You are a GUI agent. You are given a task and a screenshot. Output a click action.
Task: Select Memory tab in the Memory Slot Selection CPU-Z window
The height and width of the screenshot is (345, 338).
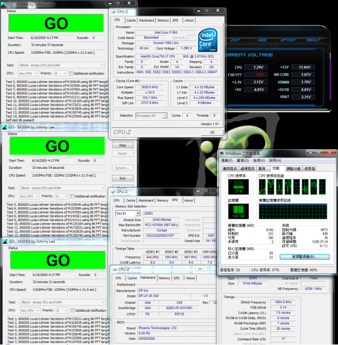click(162, 200)
